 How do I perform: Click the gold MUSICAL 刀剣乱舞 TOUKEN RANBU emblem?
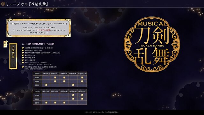(x=152, y=44)
